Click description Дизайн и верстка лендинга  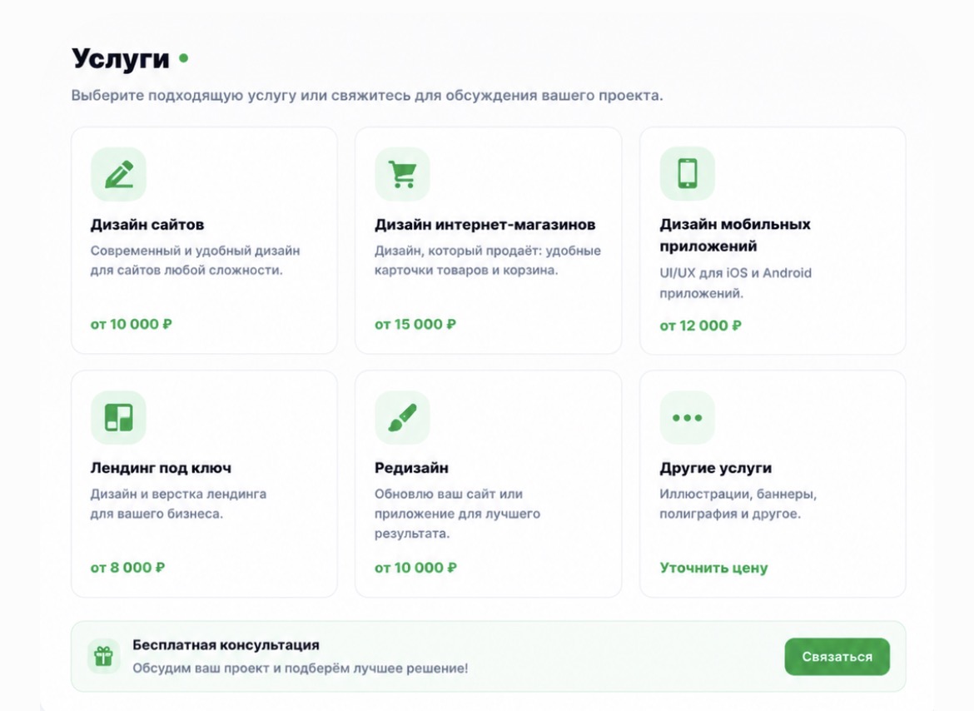[178, 504]
